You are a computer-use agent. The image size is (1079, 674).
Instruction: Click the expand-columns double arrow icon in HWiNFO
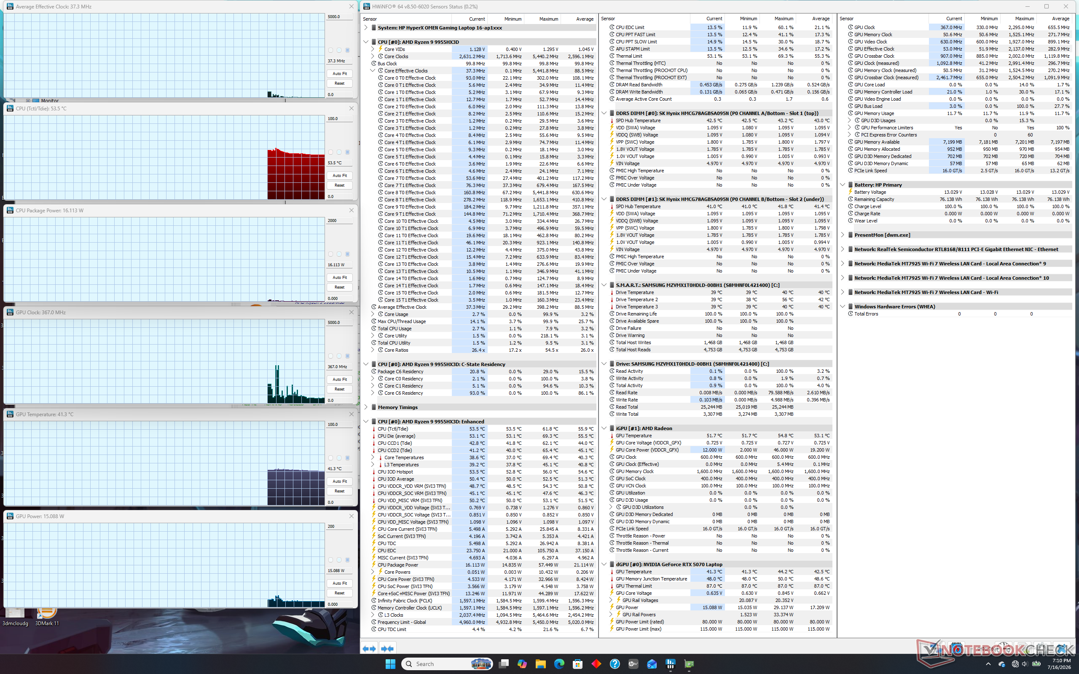369,649
